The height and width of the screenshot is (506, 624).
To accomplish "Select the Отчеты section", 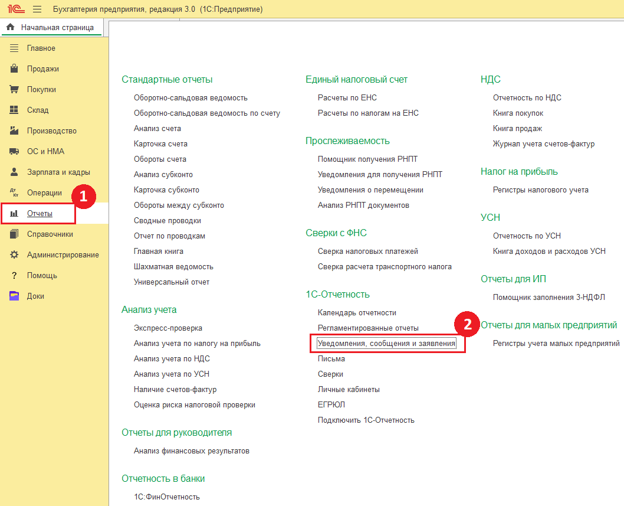I will [x=40, y=214].
